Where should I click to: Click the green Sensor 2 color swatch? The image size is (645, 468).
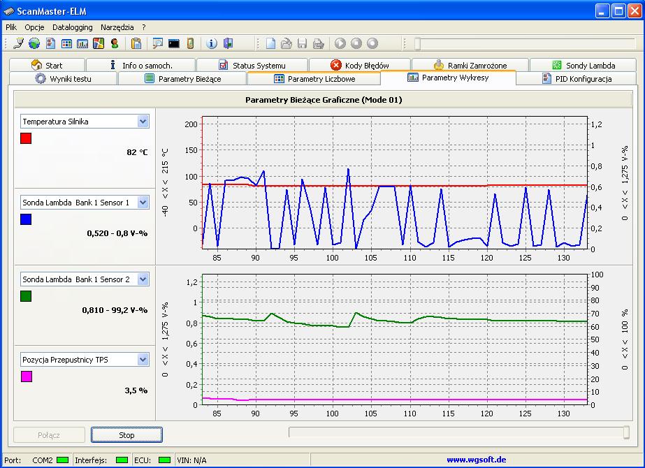coord(27,296)
